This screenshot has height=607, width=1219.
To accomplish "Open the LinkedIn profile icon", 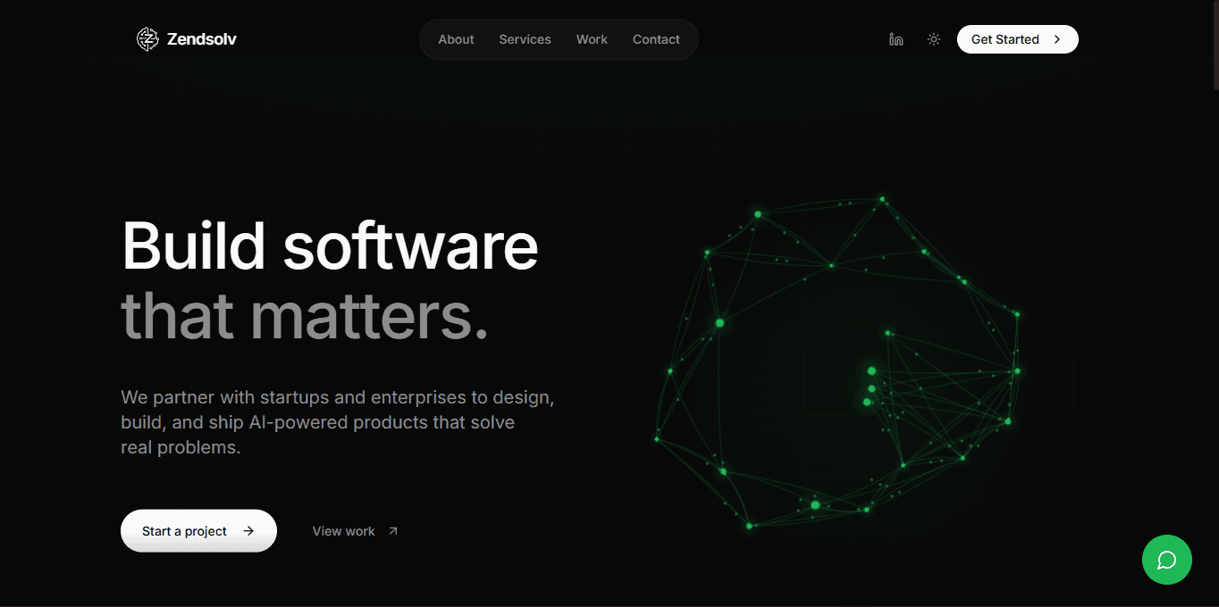I will click(895, 39).
